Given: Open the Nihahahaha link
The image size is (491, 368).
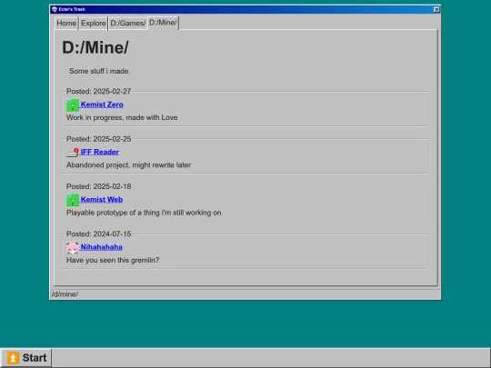Looking at the screenshot, I should click(x=102, y=247).
